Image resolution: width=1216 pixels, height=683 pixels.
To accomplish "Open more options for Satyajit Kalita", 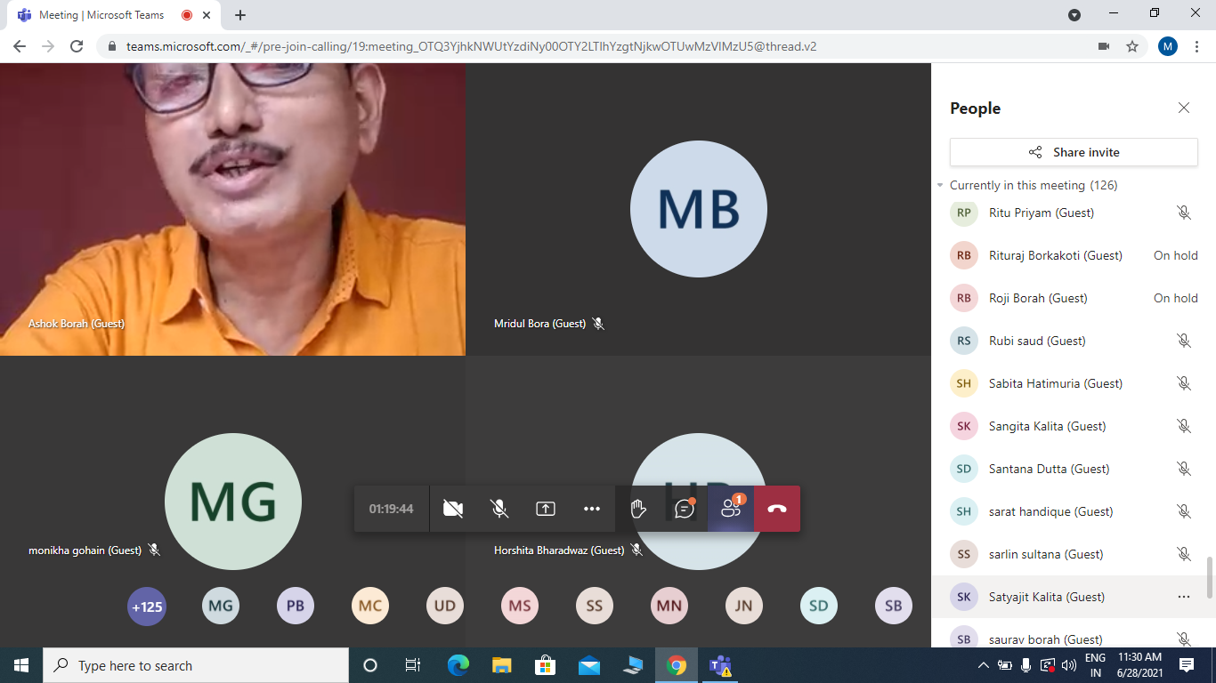I will click(x=1184, y=597).
